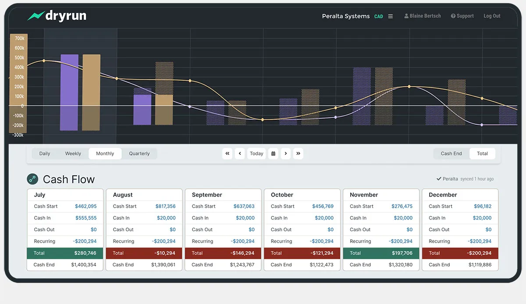Jump forward with the double-right arrow
The image size is (526, 304).
click(x=298, y=154)
